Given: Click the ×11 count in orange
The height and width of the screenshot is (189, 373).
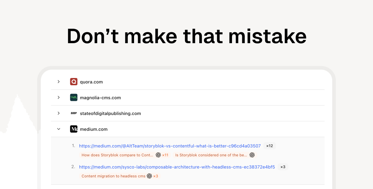Looking at the screenshot, I should click(165, 155).
